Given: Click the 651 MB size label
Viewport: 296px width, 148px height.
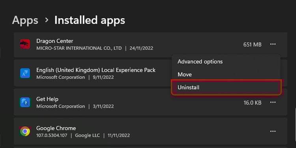Looking at the screenshot, I should click(x=253, y=45).
